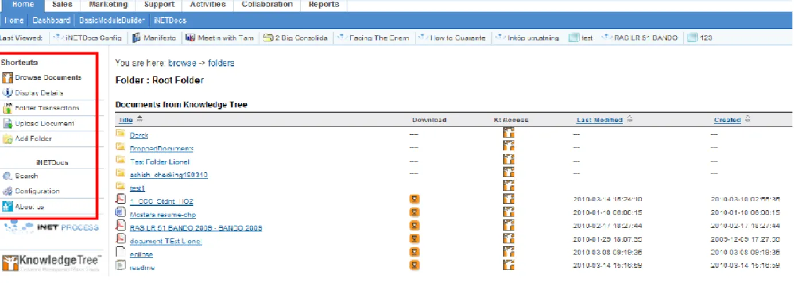Click the Folder Transactions icon in Shortcuts
Screen dimensions: 794x283
7,108
